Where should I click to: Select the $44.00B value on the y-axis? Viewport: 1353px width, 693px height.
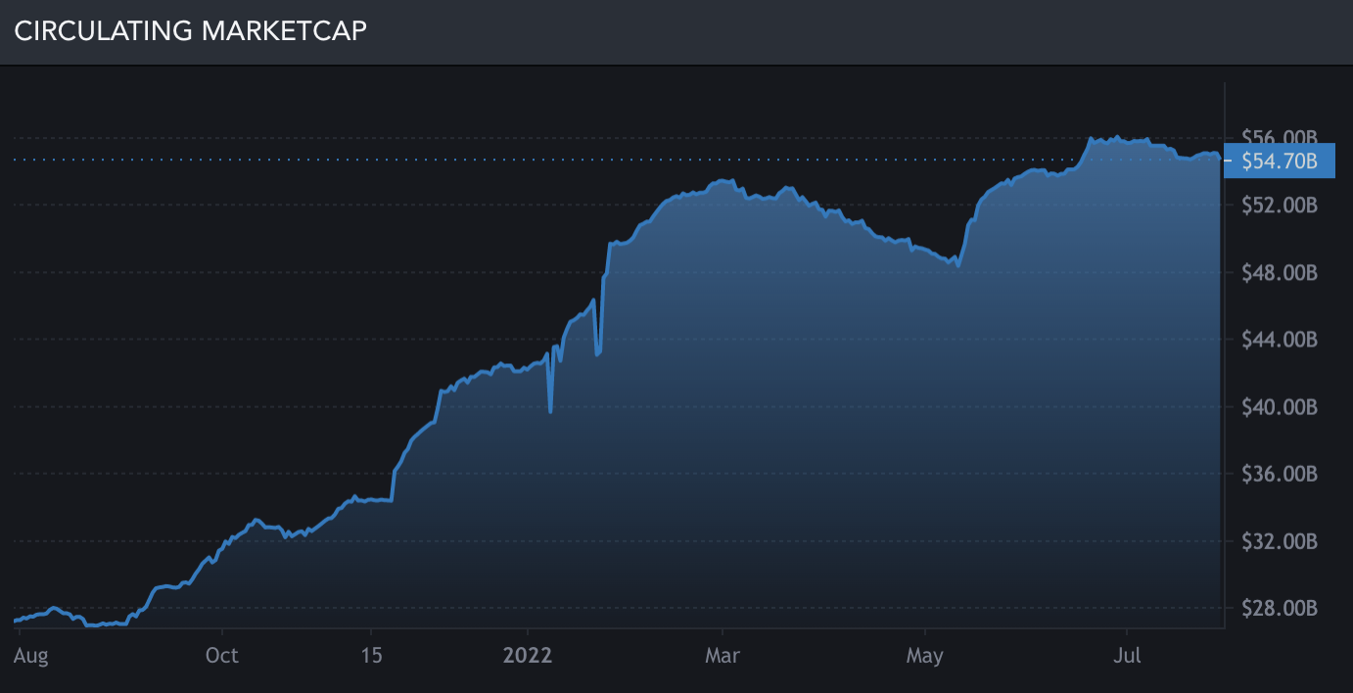point(1282,341)
